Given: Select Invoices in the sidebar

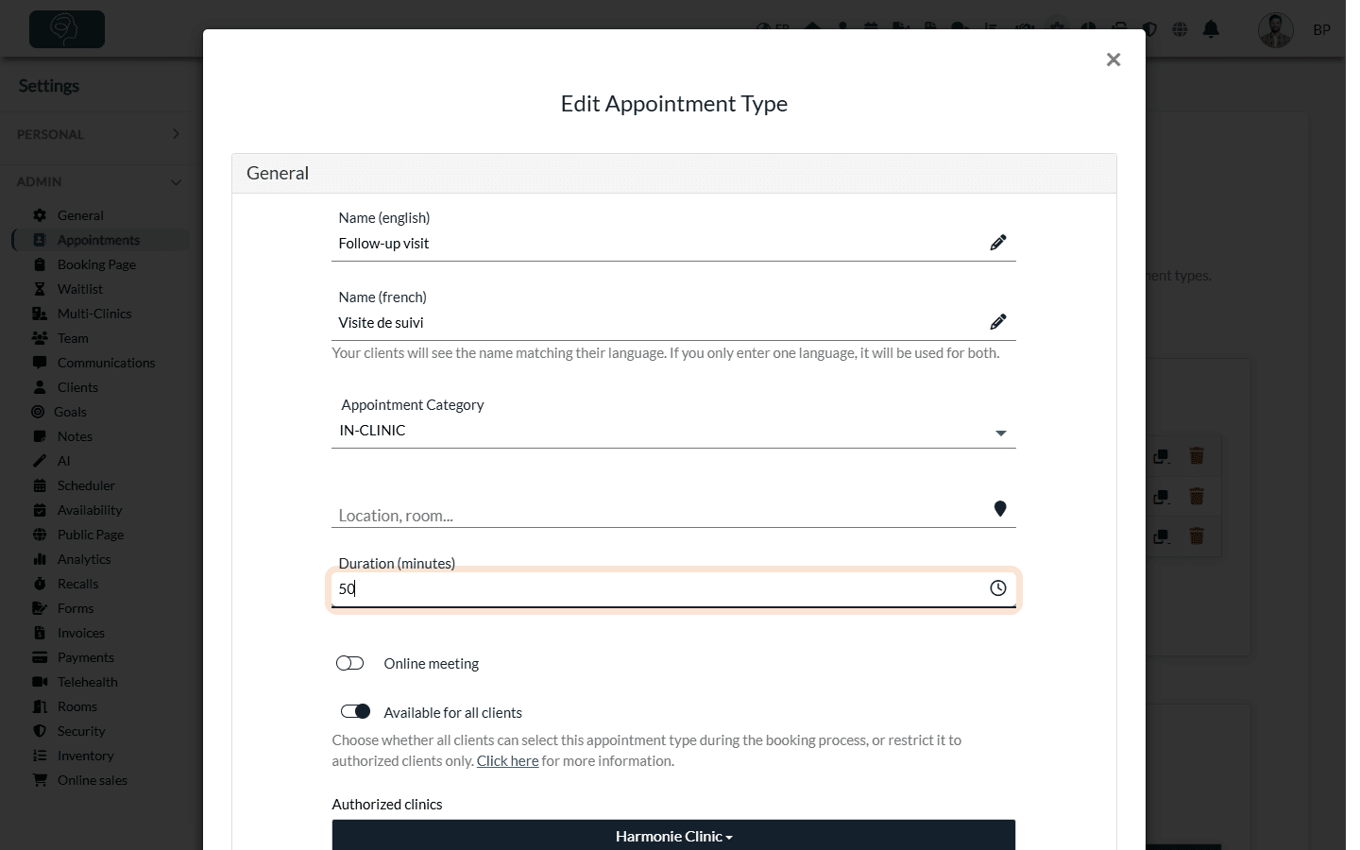Looking at the screenshot, I should (x=80, y=633).
